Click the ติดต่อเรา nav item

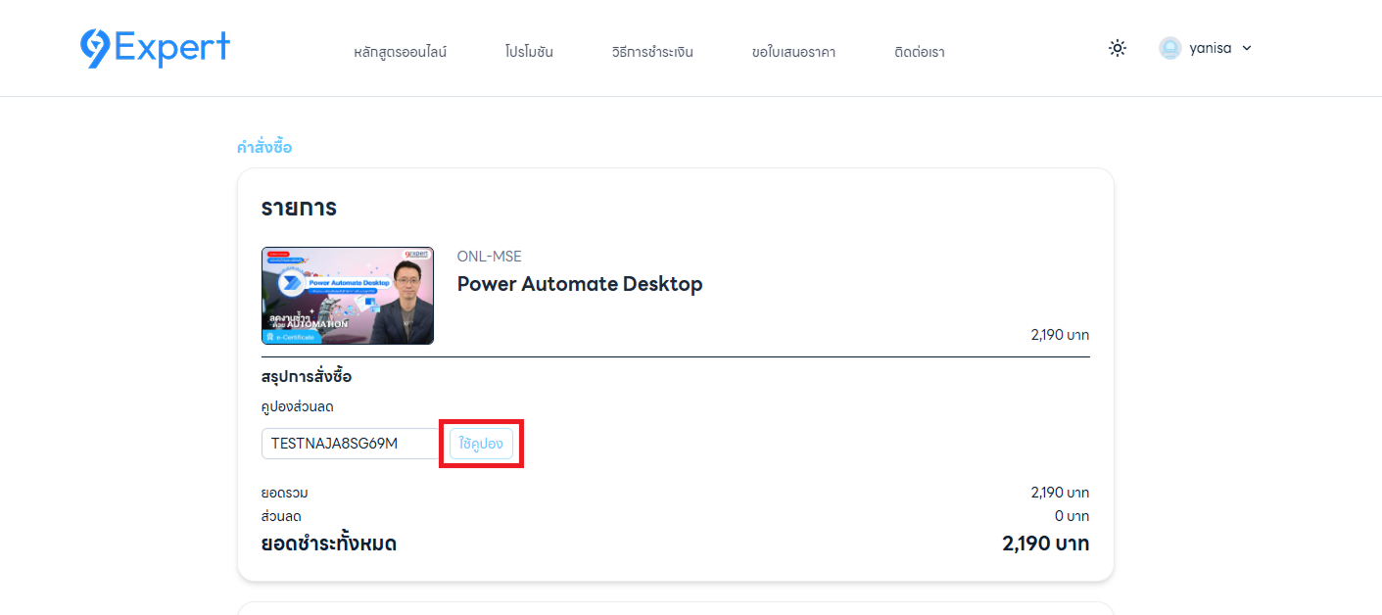coord(919,52)
